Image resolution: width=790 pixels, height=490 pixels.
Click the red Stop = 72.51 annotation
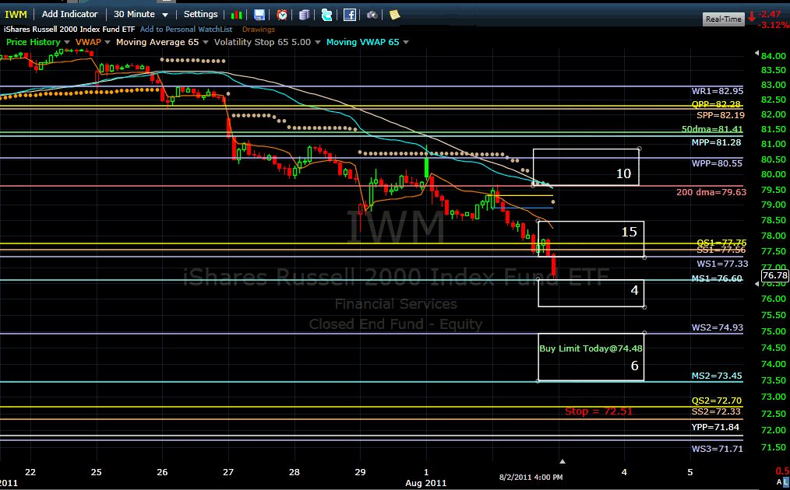point(598,411)
